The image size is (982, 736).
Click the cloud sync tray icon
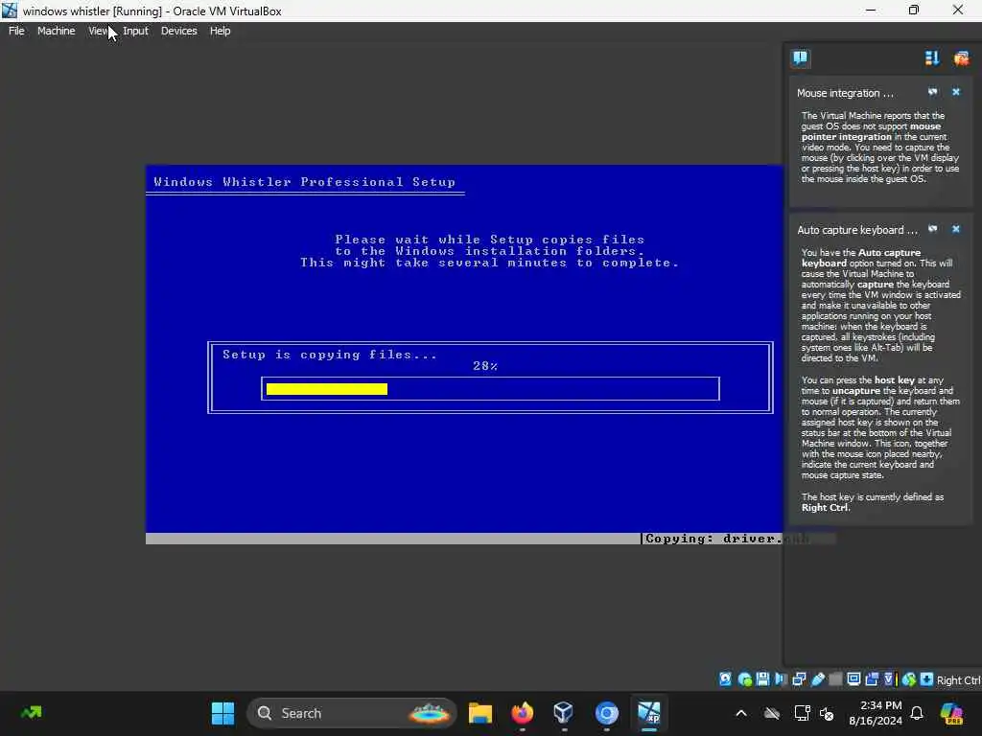coord(772,713)
